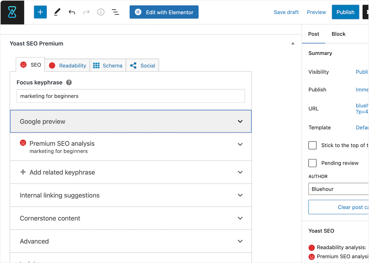
Task: Click the Clear post cache button
Action: click(339, 207)
